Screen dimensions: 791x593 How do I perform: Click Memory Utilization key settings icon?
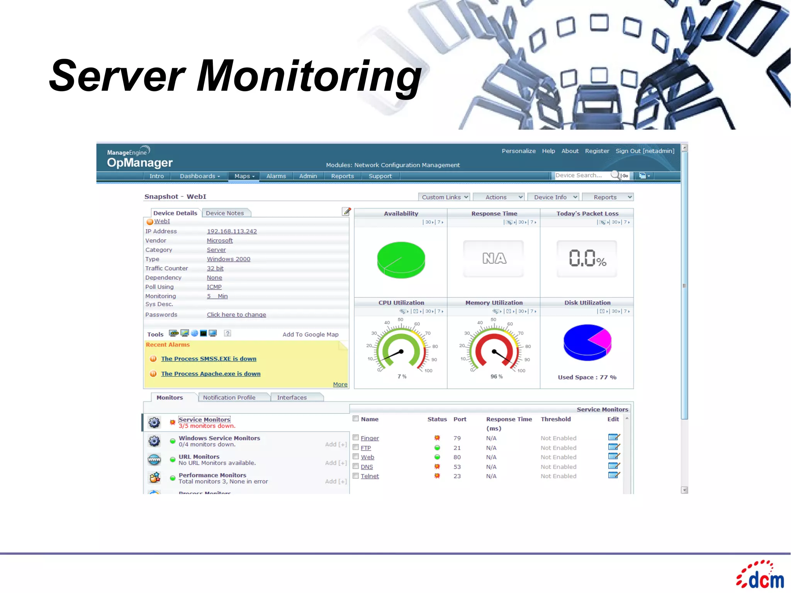496,311
